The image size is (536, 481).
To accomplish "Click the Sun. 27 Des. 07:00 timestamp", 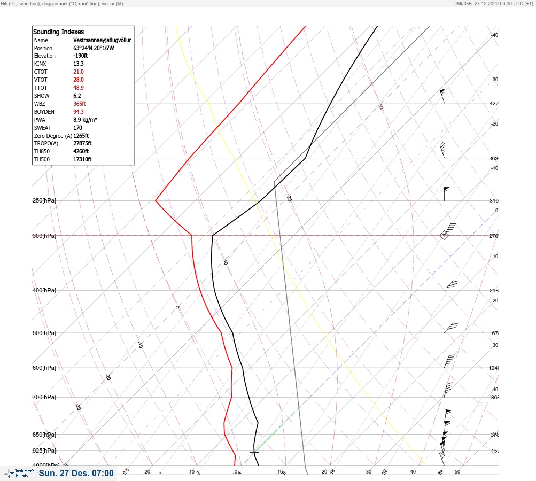I will point(76,473).
